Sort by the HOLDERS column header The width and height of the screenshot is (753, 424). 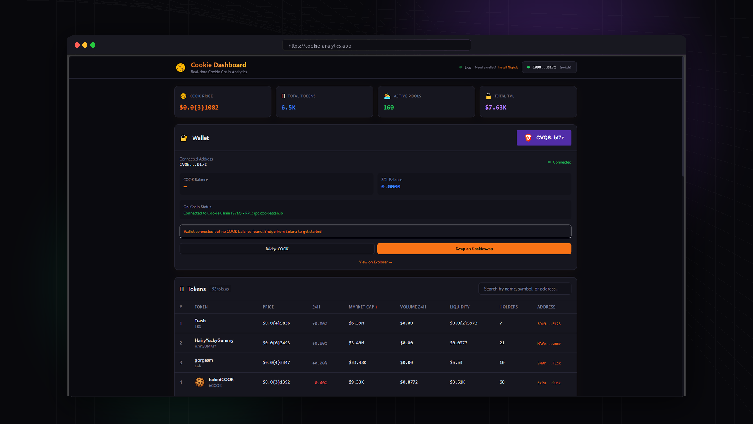(508, 307)
